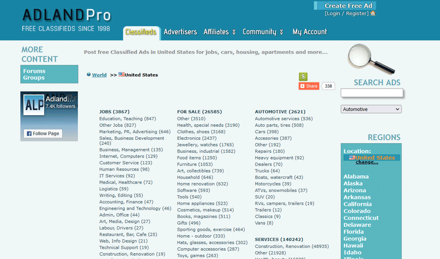
Task: Open the FOR SALE (26585) category heading
Action: [199, 111]
